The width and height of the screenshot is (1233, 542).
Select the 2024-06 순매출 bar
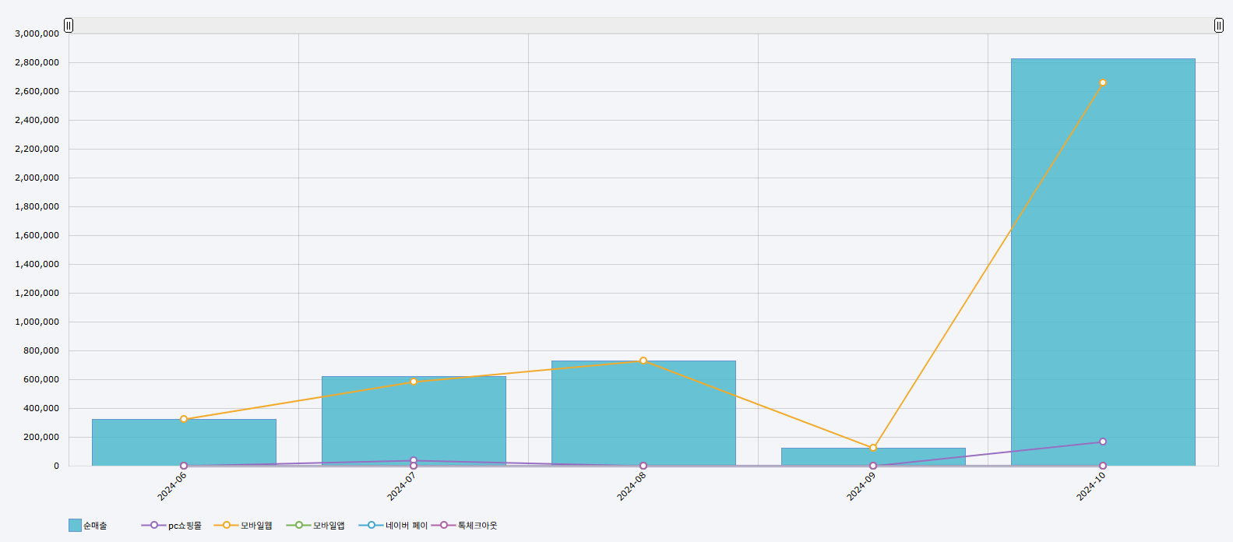point(184,444)
